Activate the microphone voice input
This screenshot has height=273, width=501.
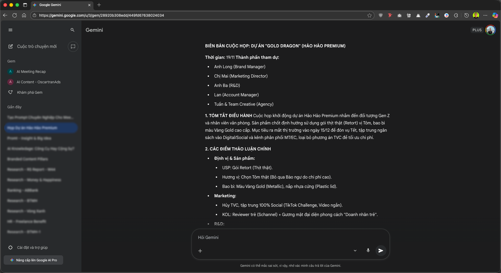[368, 250]
